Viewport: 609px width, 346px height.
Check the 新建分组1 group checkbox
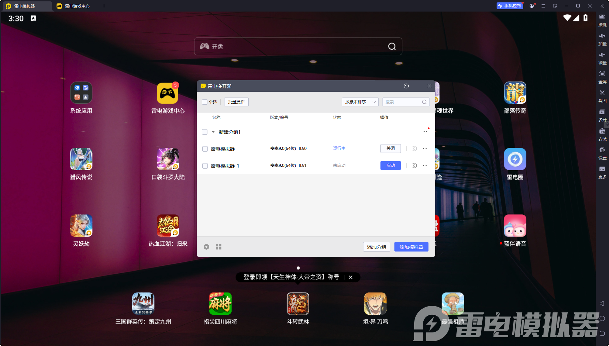(205, 132)
